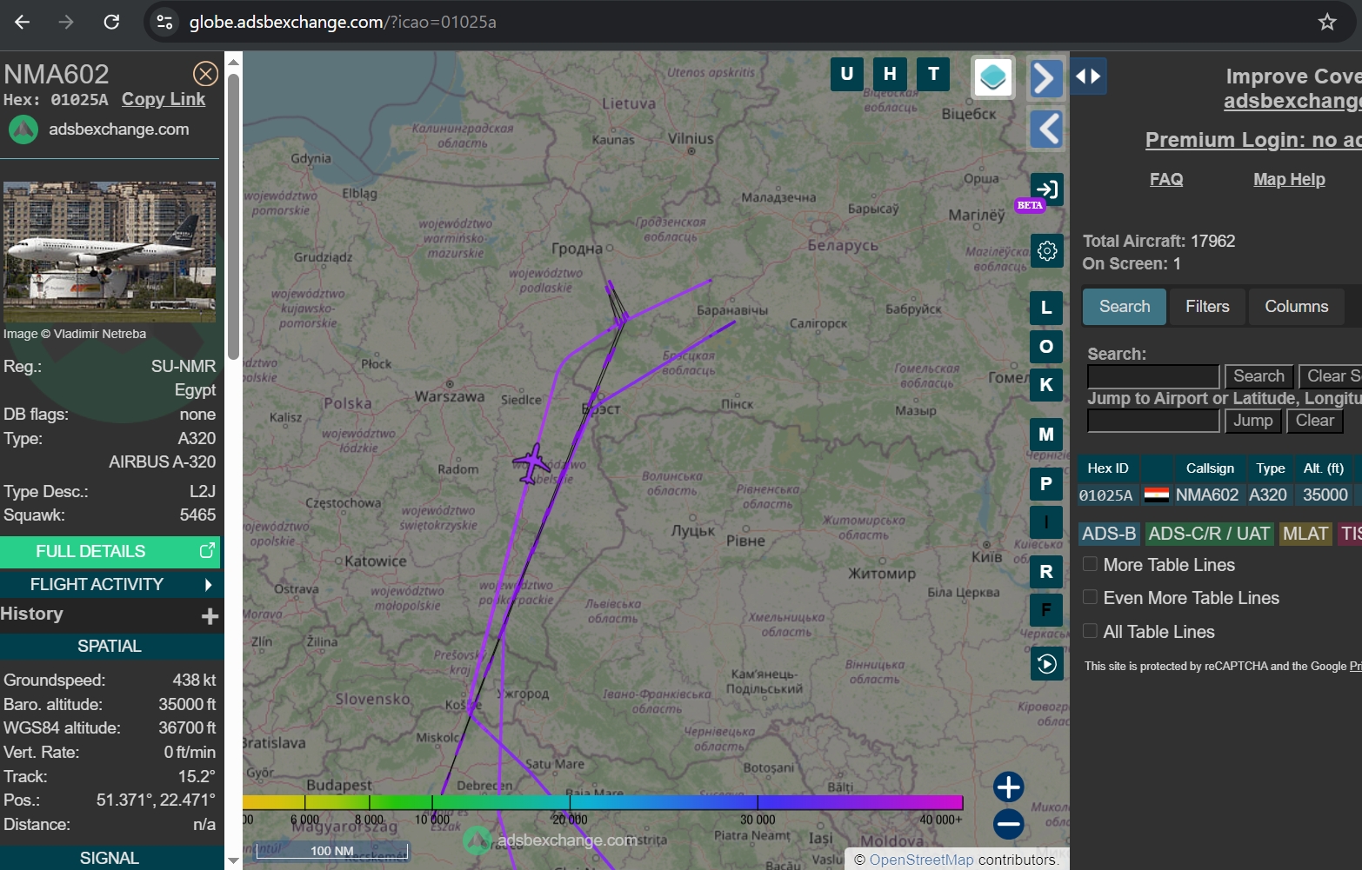Go back in browser history

pyautogui.click(x=23, y=22)
